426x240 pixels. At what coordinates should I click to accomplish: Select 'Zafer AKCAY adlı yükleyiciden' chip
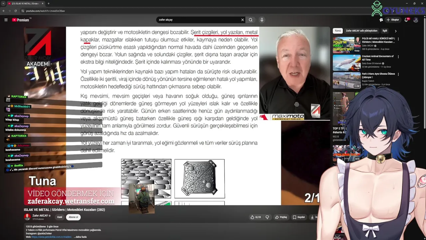[x=361, y=31]
